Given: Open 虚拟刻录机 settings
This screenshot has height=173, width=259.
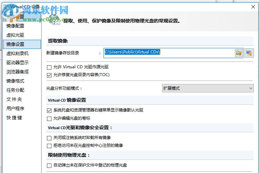Looking at the screenshot, I should (x=22, y=53).
